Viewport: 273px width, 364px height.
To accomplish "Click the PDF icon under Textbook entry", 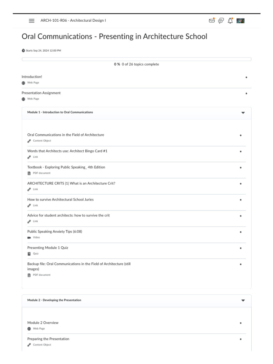I will pyautogui.click(x=29, y=173).
